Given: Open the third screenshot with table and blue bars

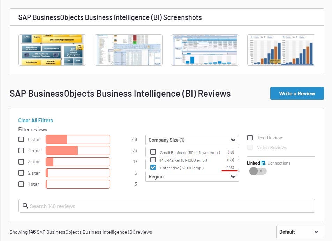Looking at the screenshot, I should [x=205, y=50].
